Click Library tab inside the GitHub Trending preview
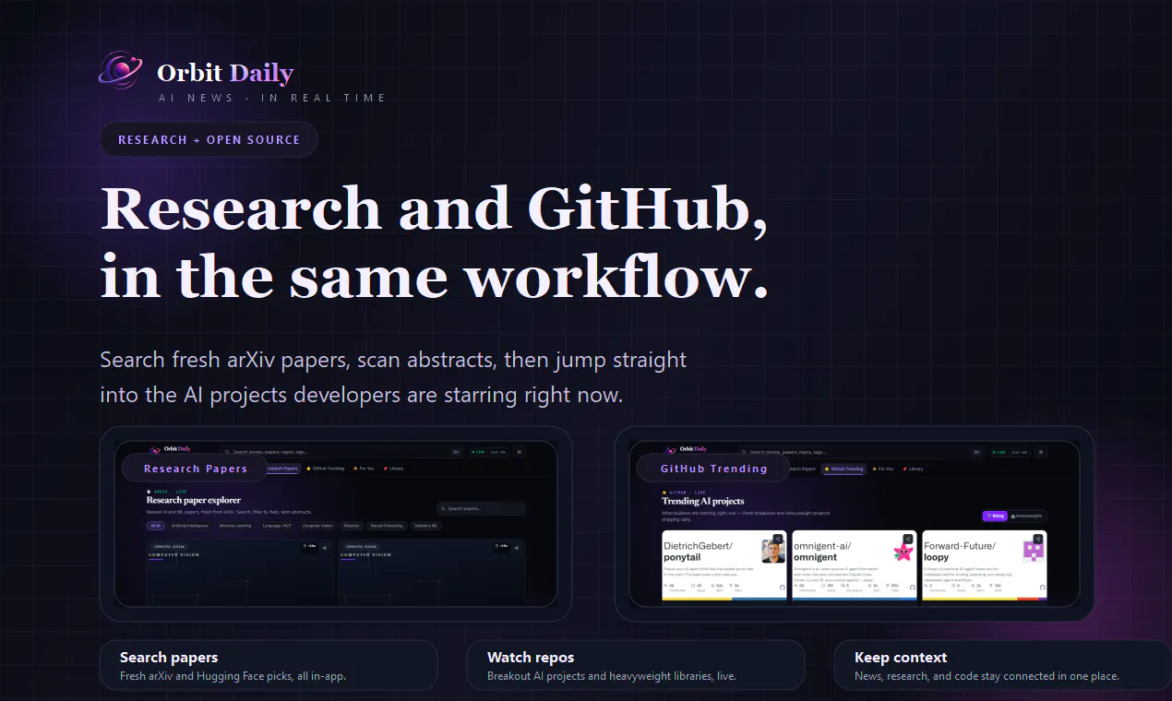Image resolution: width=1172 pixels, height=701 pixels. click(913, 469)
